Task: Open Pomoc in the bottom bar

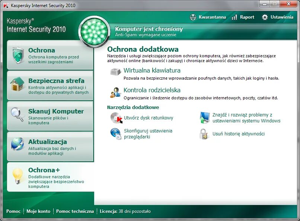Action: 13,211
